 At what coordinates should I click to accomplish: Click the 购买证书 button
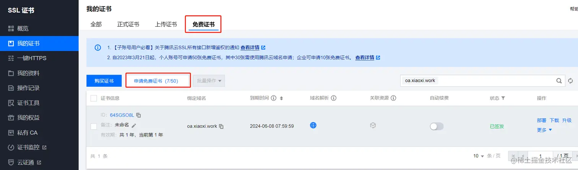pyautogui.click(x=104, y=81)
